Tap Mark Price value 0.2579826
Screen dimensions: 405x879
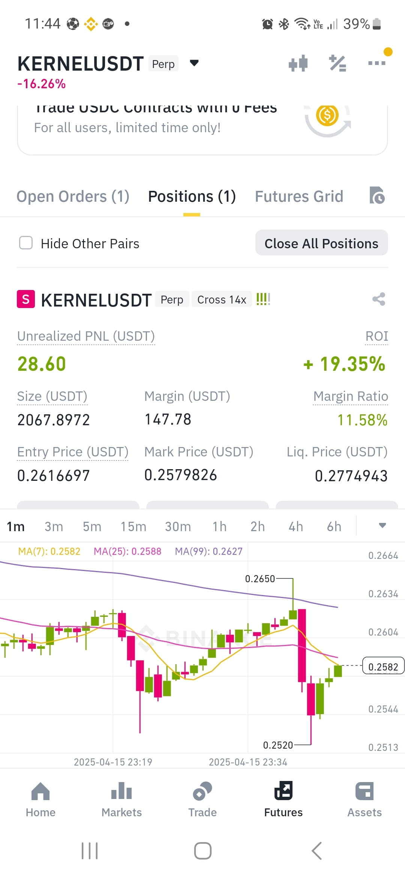pos(181,475)
